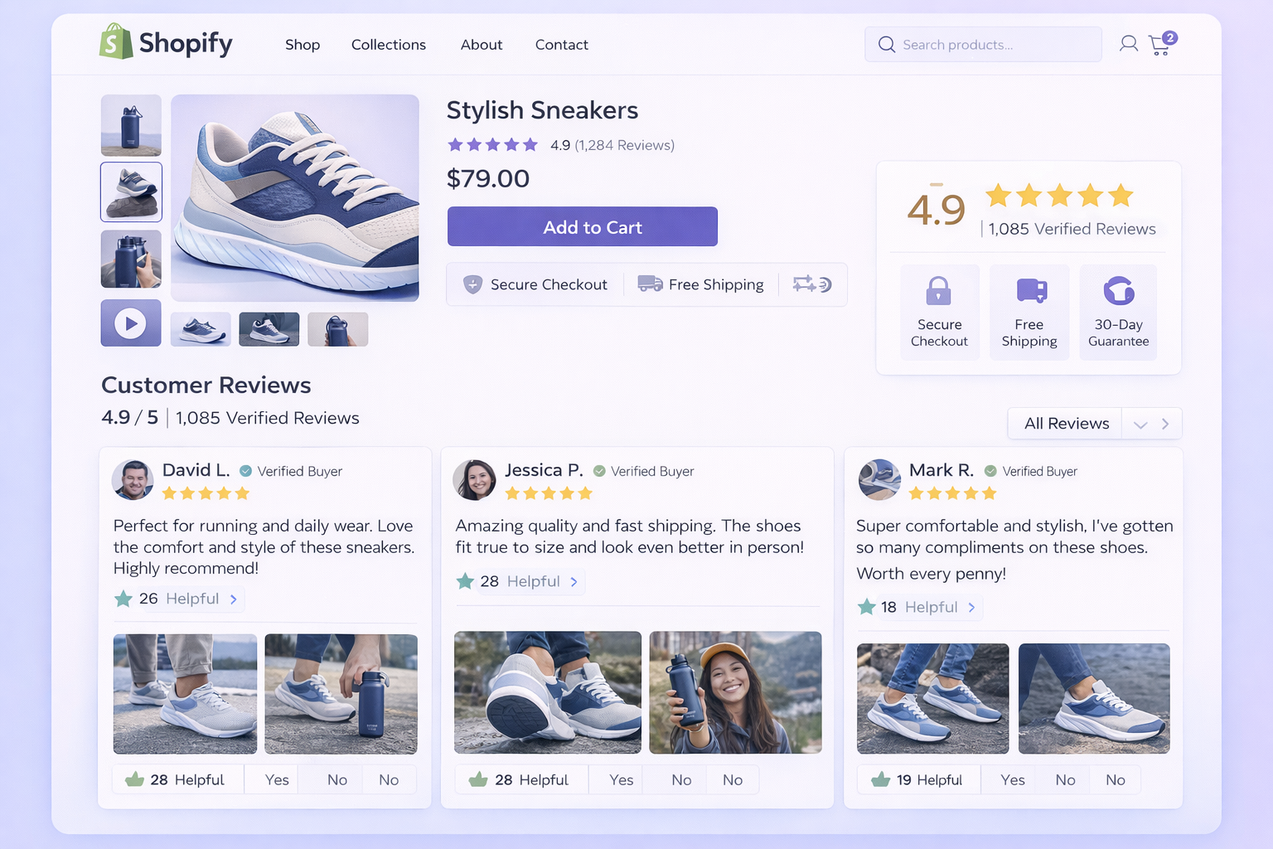Click the returns exchange icon beside Free Shipping
Image resolution: width=1273 pixels, height=849 pixels.
(810, 284)
